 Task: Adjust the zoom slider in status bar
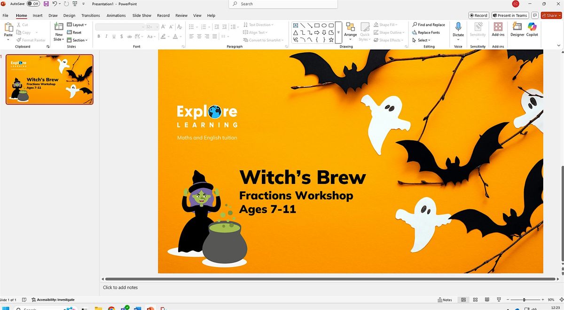(525, 300)
